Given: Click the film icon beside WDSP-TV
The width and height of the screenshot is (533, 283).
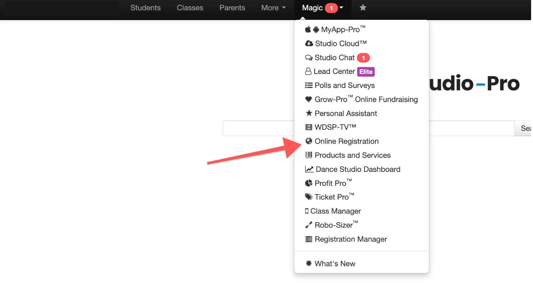Looking at the screenshot, I should (309, 127).
